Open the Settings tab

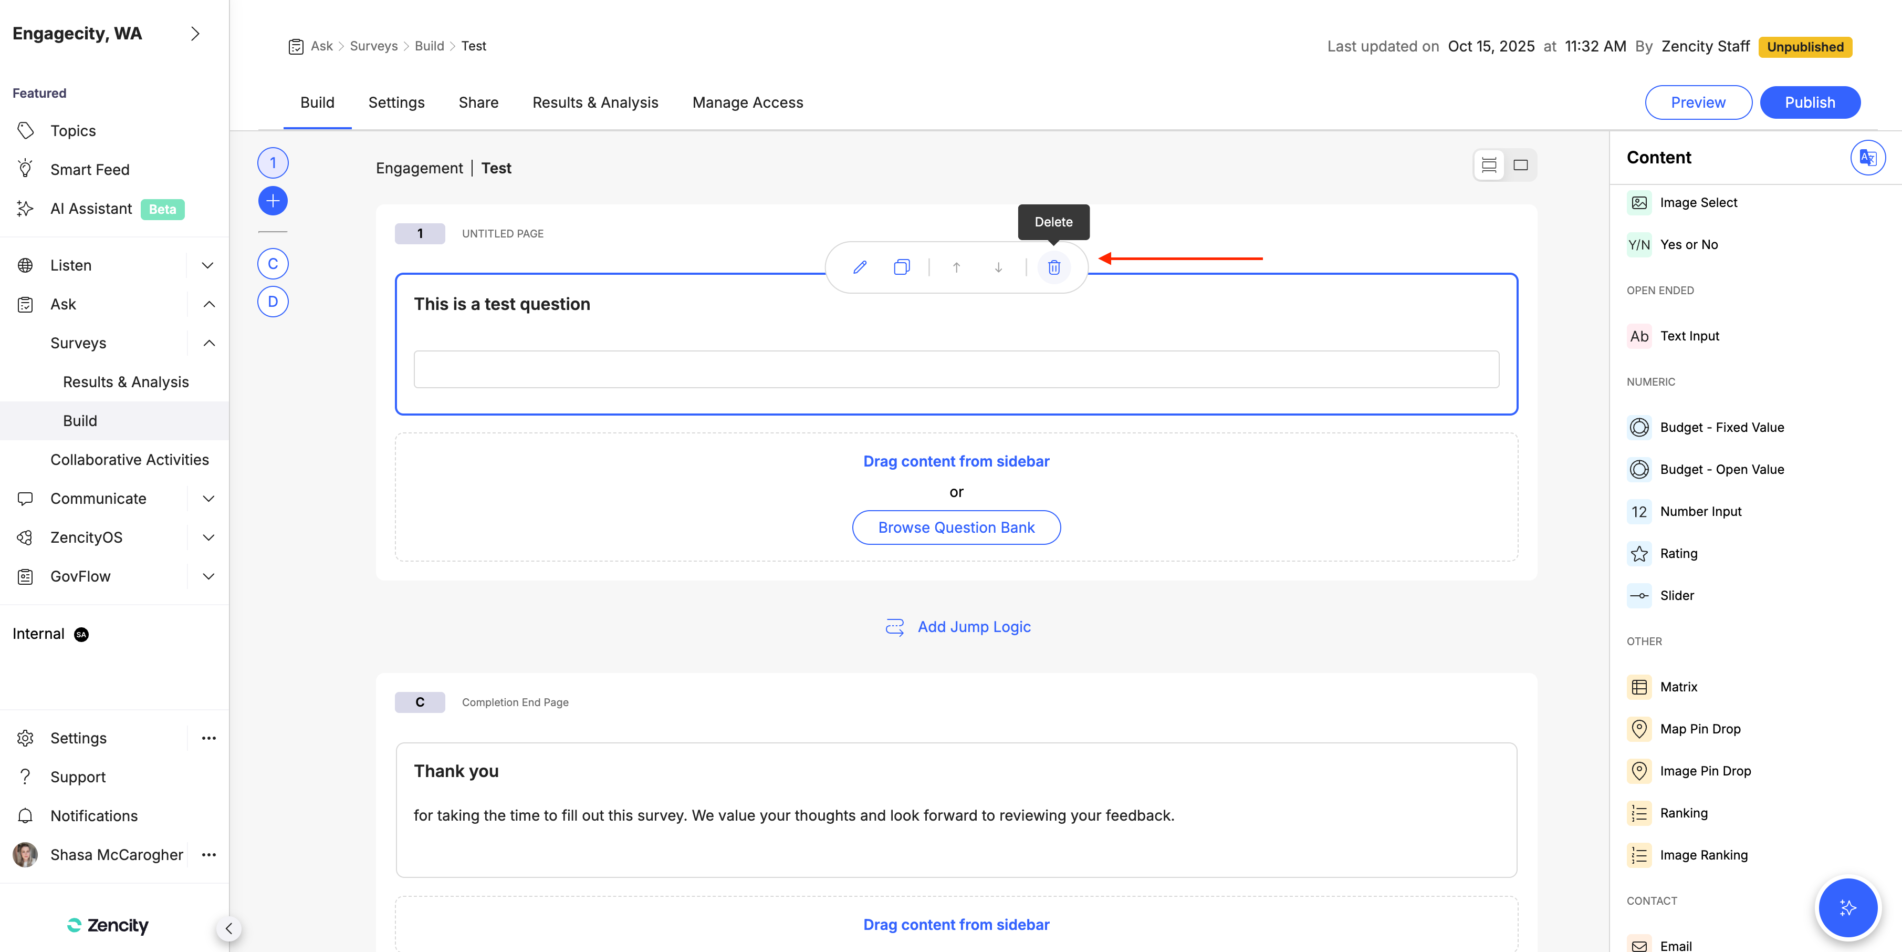click(396, 102)
